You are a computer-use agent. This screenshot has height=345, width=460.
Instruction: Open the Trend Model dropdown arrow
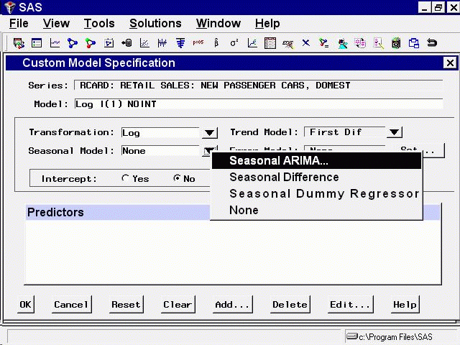395,132
